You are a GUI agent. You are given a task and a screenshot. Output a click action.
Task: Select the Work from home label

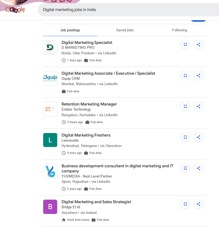(x=78, y=220)
